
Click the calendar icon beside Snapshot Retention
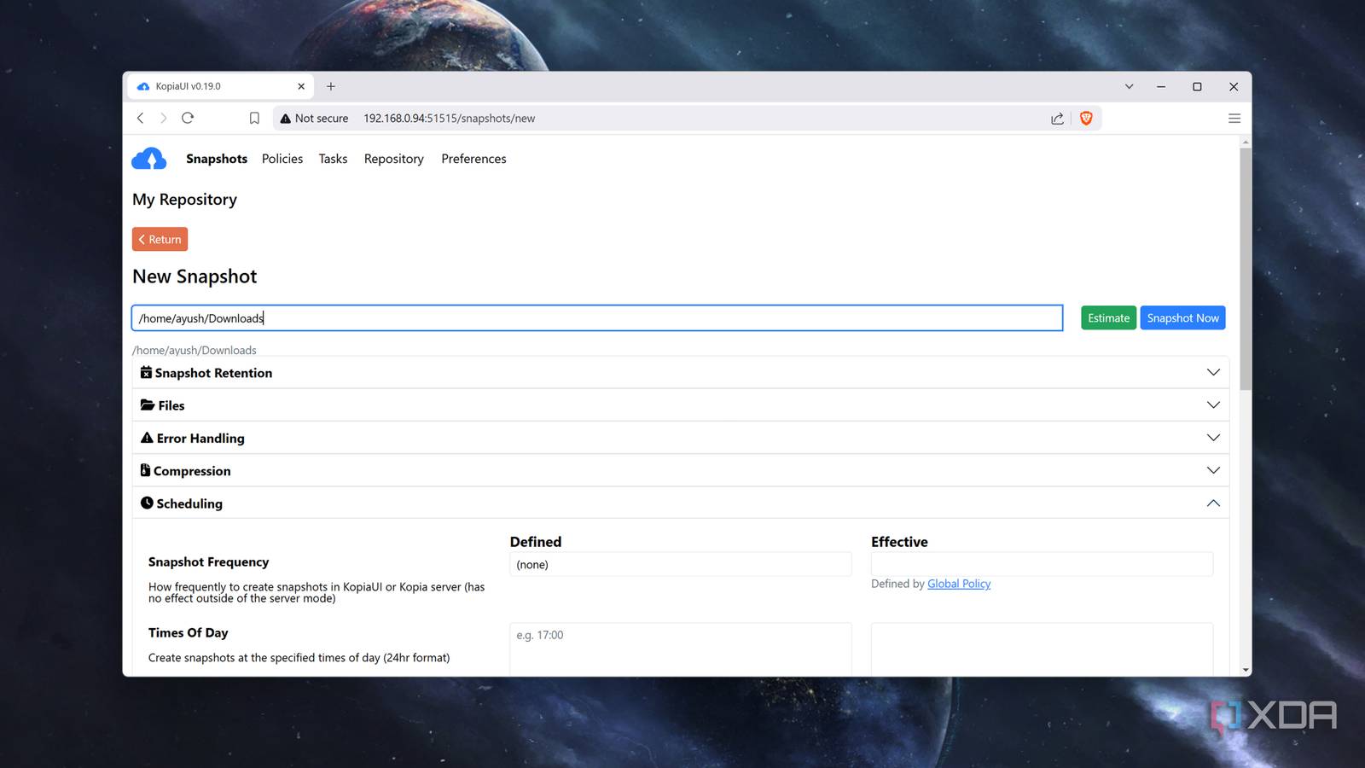[x=146, y=372]
